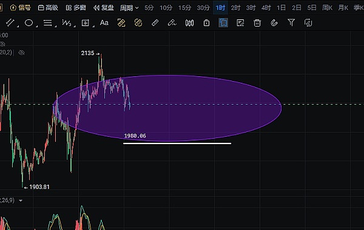Switch to 多窗 multi-window layout
The width and height of the screenshot is (364, 230).
click(76, 8)
